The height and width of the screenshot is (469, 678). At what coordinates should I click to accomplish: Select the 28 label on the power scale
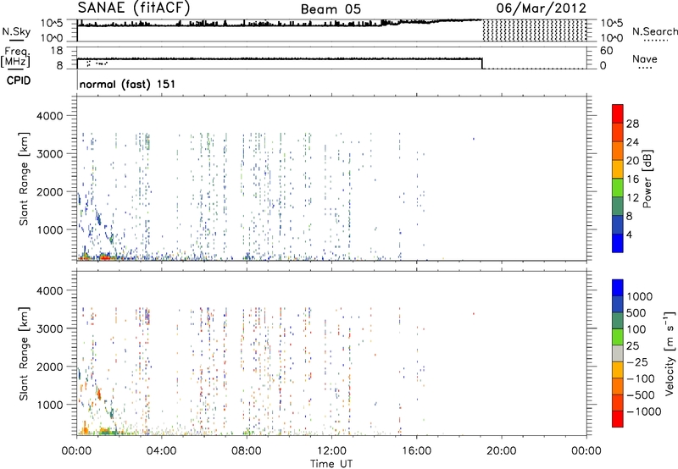click(x=632, y=124)
